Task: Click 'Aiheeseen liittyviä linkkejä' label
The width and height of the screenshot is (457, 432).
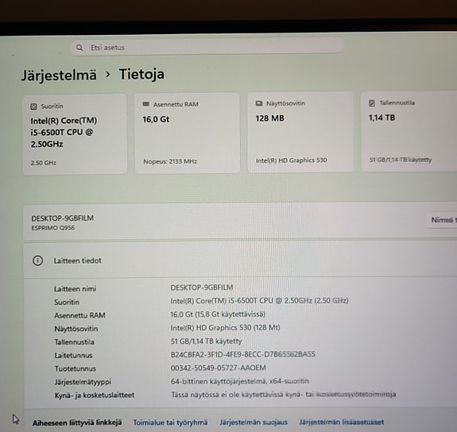Action: click(x=77, y=422)
